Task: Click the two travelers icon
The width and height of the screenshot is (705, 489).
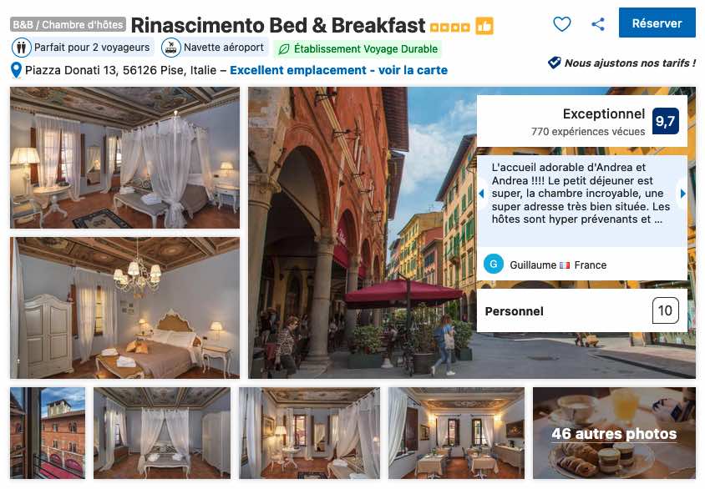Action: point(21,48)
